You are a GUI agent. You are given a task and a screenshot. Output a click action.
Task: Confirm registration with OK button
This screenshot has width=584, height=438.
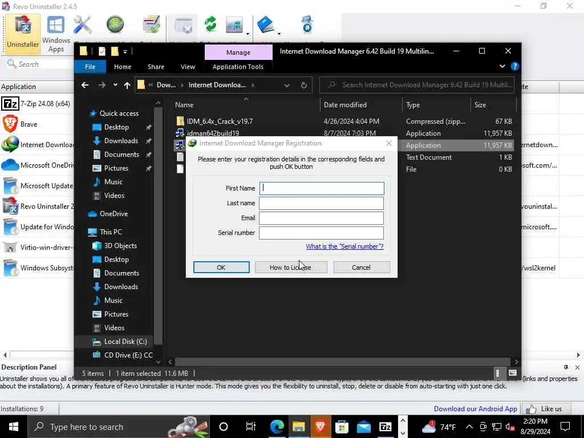(x=221, y=267)
